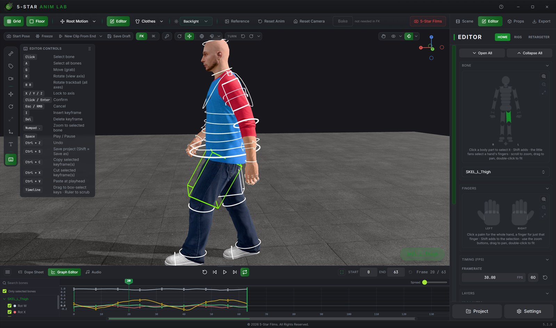Switch to the RIGS tab
This screenshot has height=328, width=556.
pyautogui.click(x=518, y=37)
